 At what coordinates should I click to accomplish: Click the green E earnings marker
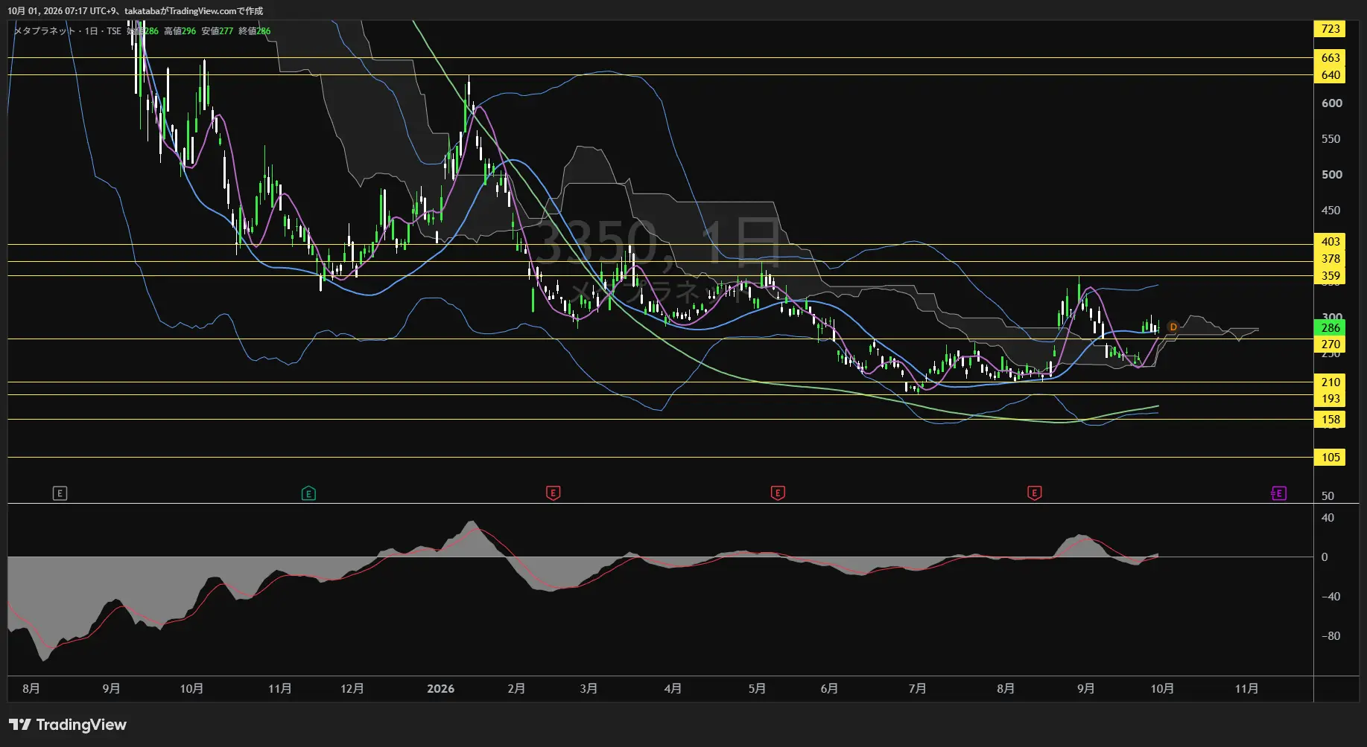308,493
